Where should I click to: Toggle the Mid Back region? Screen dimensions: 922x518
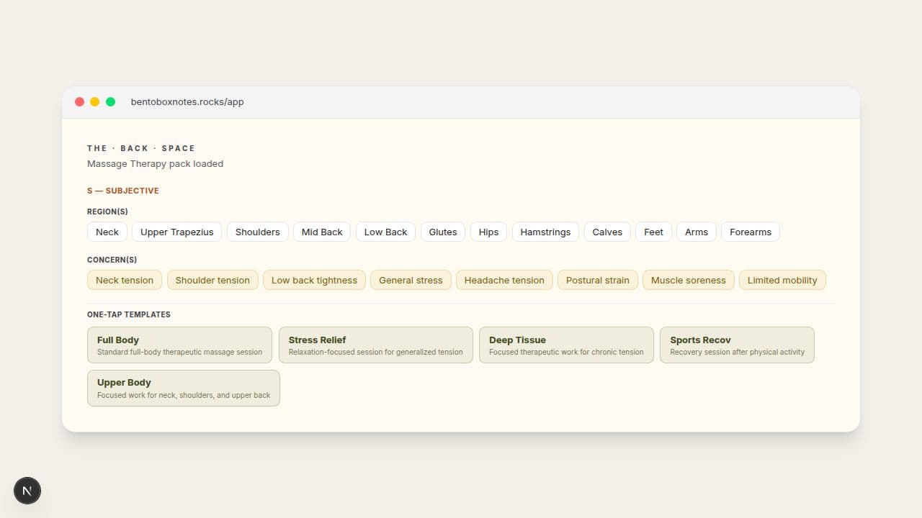click(x=322, y=232)
